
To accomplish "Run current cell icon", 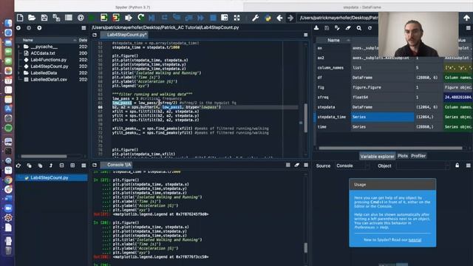I will [x=103, y=18].
